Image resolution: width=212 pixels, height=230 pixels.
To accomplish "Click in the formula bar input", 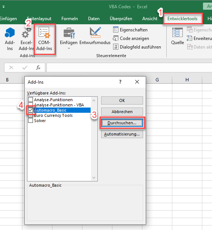I will 129,68.
